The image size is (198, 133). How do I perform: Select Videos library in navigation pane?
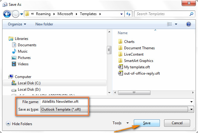(23, 64)
